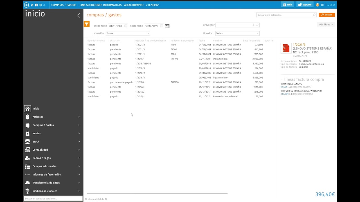This screenshot has width=360, height=202.
Task: Click the 1 PANTALLA LENOVO invoice line
Action: point(291,84)
